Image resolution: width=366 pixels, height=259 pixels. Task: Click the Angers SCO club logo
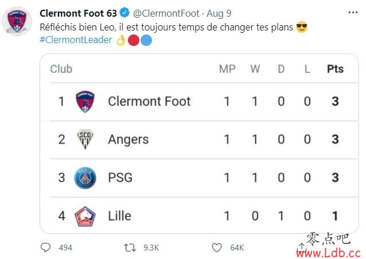pos(85,140)
